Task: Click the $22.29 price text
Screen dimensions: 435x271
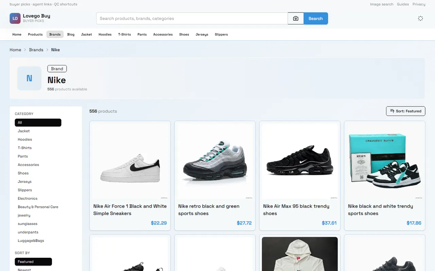Action: [x=159, y=223]
